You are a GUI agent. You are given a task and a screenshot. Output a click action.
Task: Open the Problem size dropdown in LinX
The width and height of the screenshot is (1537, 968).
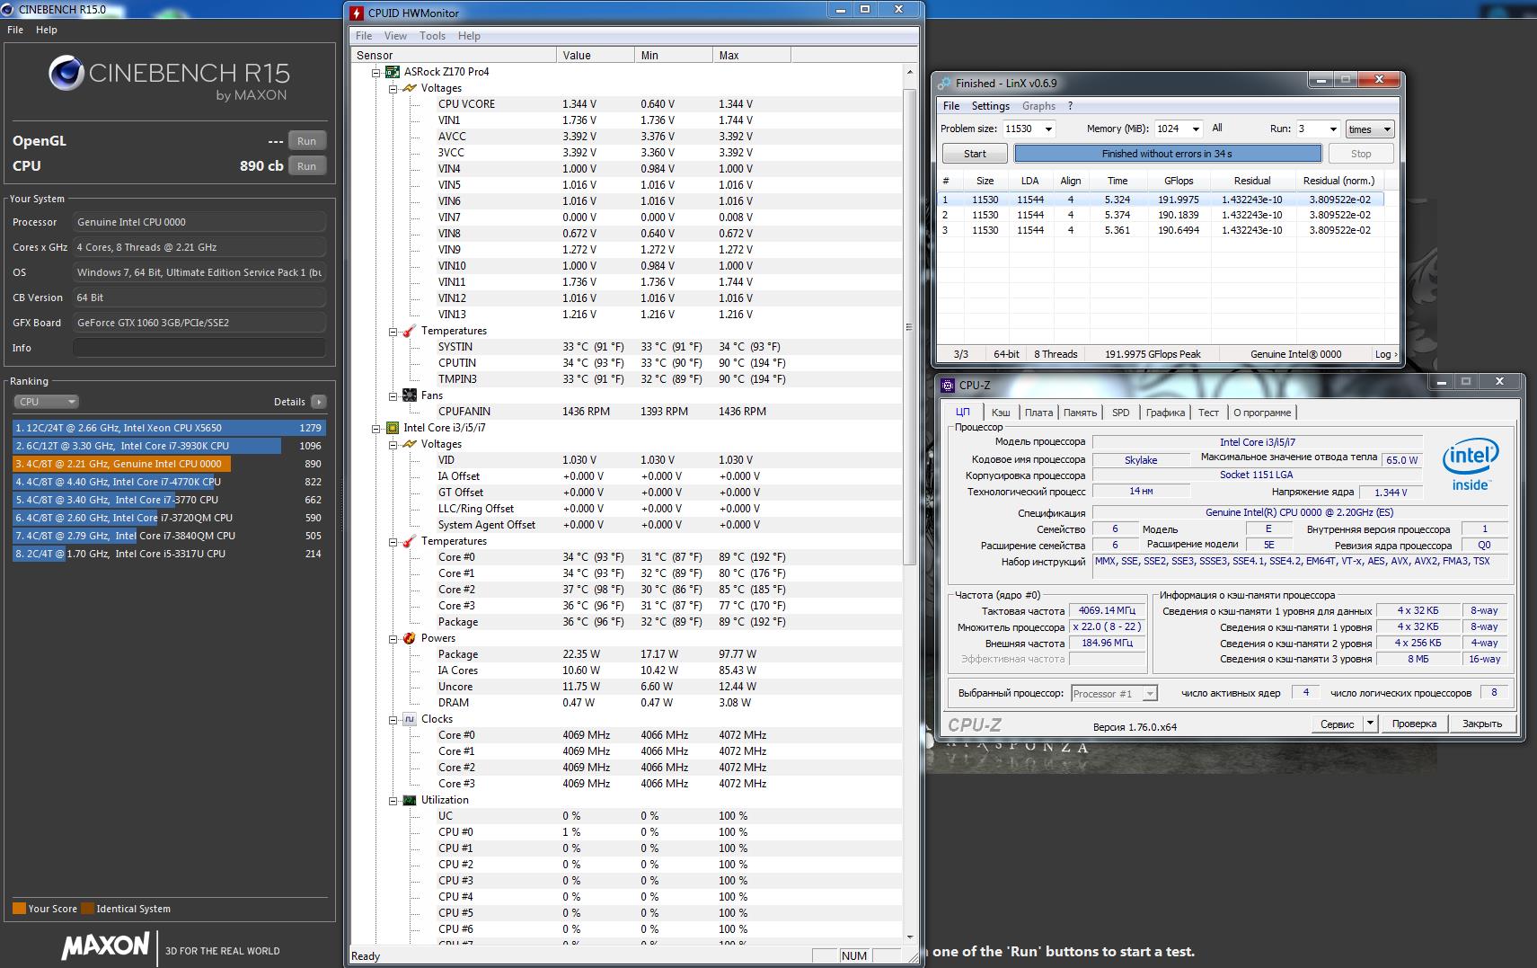pos(1048,129)
